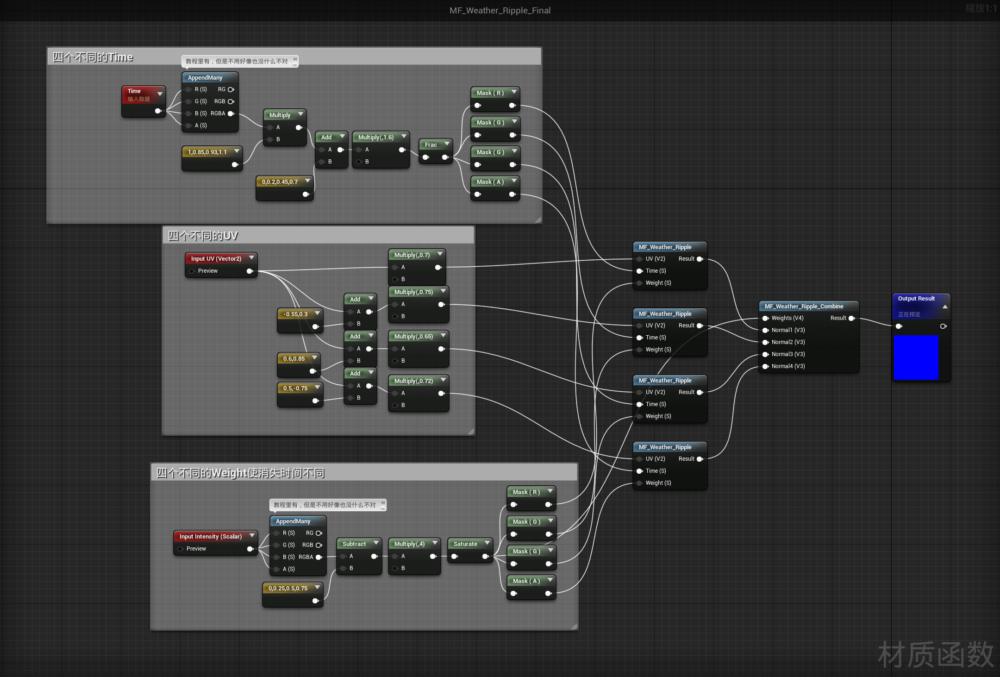The width and height of the screenshot is (1000, 677).
Task: Expand the Time node arrow
Action: [160, 94]
